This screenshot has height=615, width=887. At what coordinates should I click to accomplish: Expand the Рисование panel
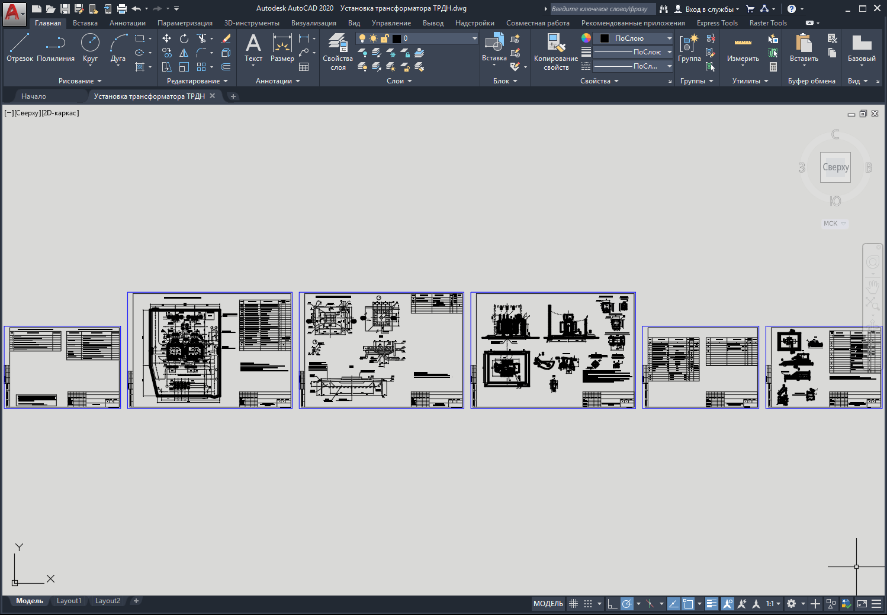point(80,81)
